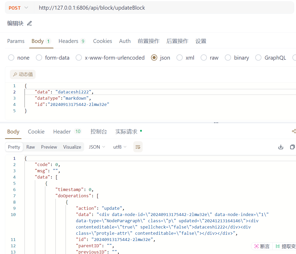This screenshot has height=254, width=296.
Task: Select the none body type radio button
Action: pyautogui.click(x=11, y=58)
